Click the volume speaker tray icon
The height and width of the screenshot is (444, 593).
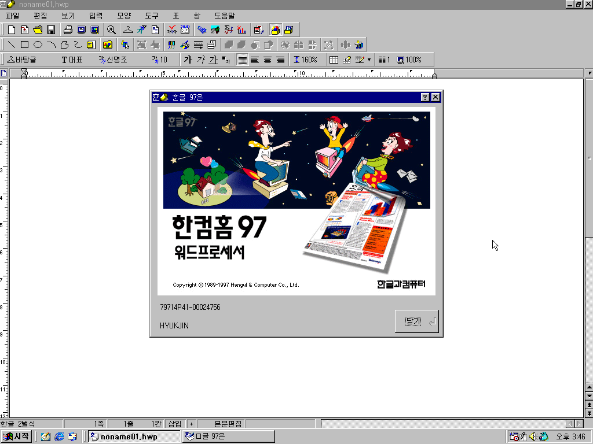coord(533,436)
